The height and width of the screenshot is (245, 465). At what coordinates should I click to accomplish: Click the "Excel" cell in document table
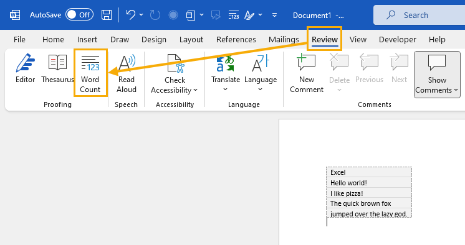pyautogui.click(x=369, y=172)
